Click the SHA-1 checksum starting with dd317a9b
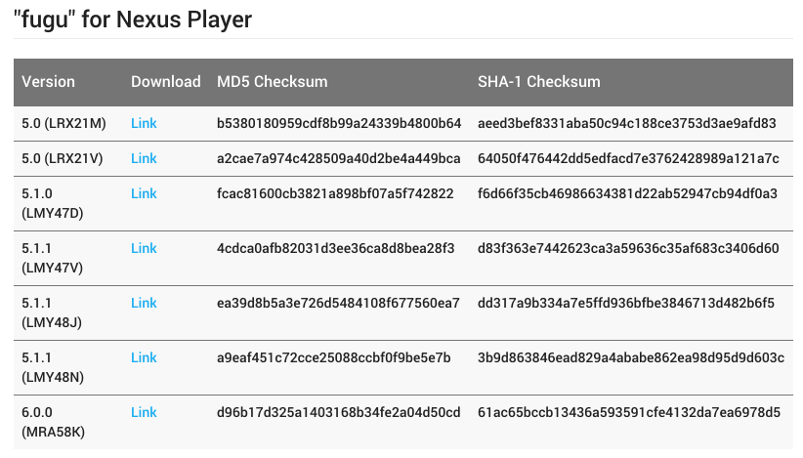The image size is (803, 458). point(626,303)
